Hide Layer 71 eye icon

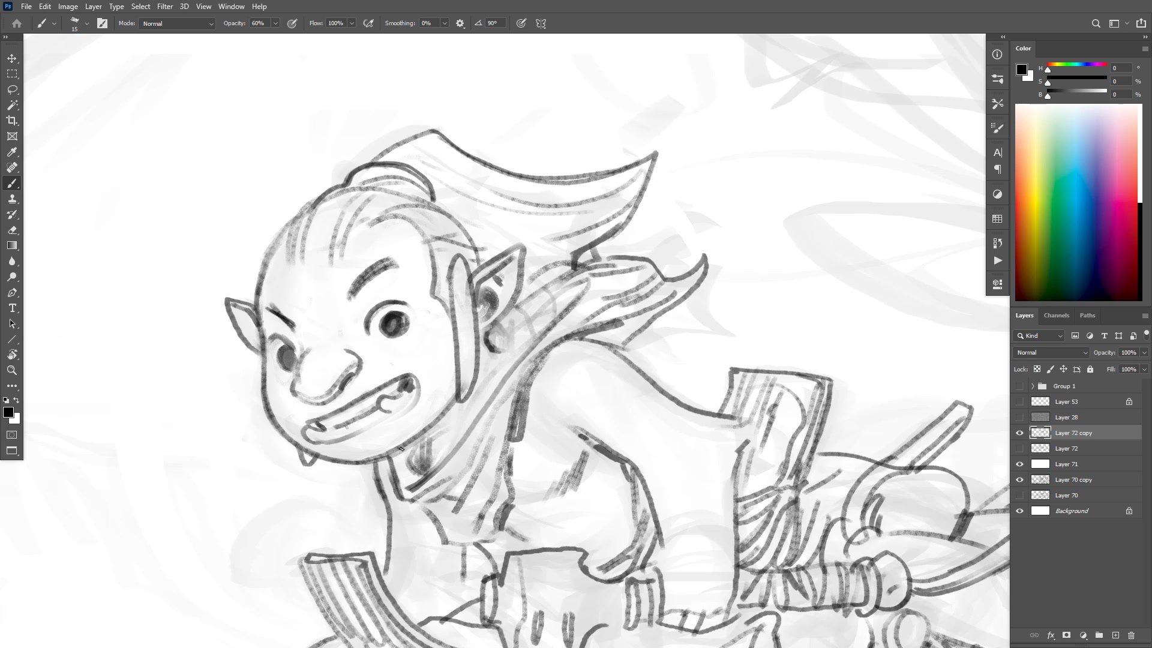pos(1019,464)
